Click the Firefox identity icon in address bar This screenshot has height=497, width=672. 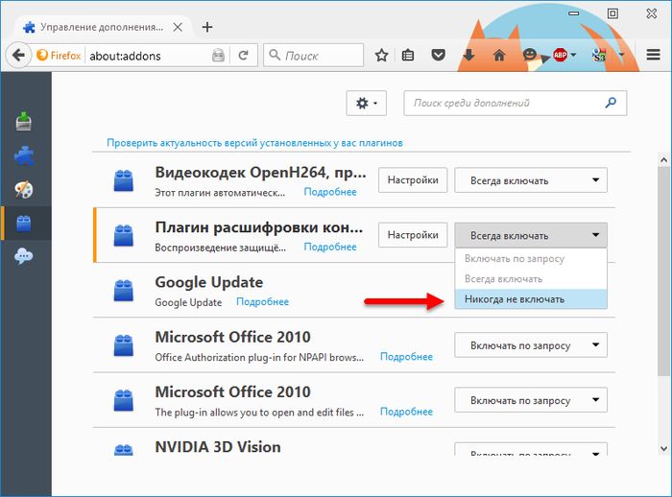[60, 56]
